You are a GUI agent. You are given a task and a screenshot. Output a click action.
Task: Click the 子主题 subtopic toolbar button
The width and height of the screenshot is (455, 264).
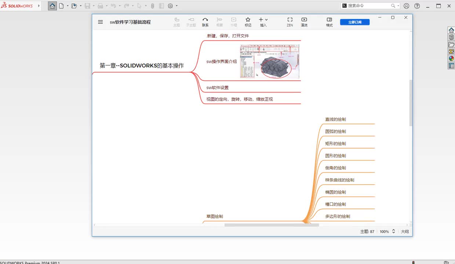click(191, 22)
